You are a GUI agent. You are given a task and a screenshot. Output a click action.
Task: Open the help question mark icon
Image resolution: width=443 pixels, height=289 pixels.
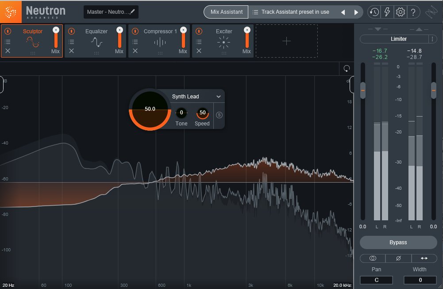413,12
